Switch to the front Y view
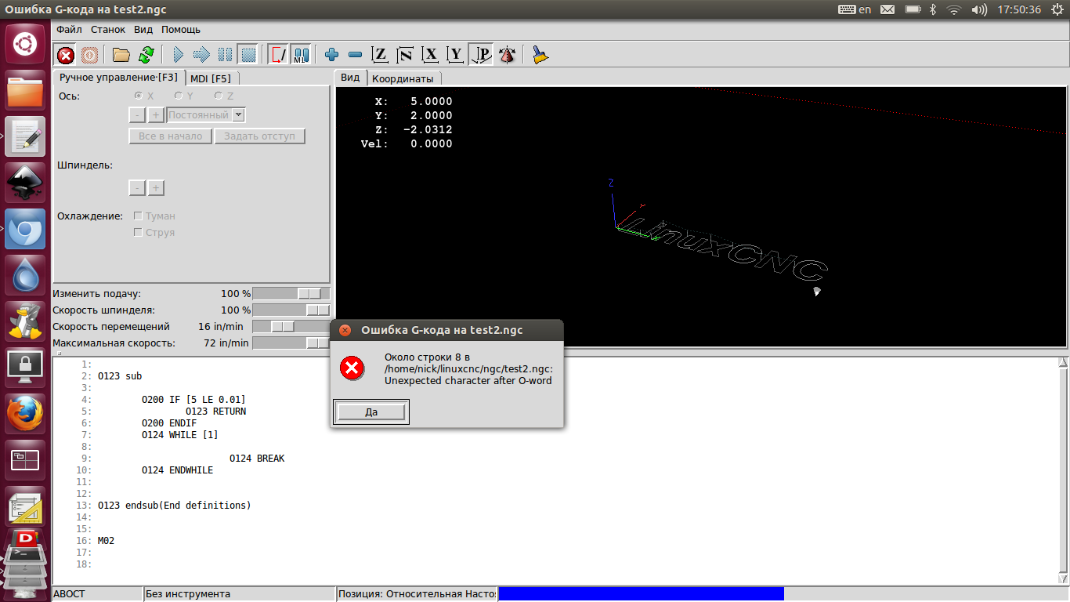This screenshot has width=1070, height=602. click(x=455, y=55)
